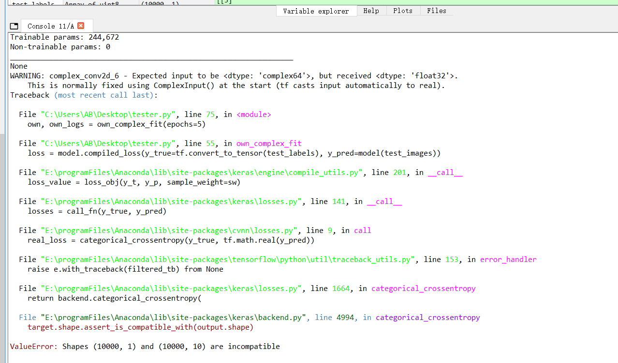The height and width of the screenshot is (363, 618).
Task: Click 'Array of uint8' in variable explorer
Action: click(x=92, y=3)
